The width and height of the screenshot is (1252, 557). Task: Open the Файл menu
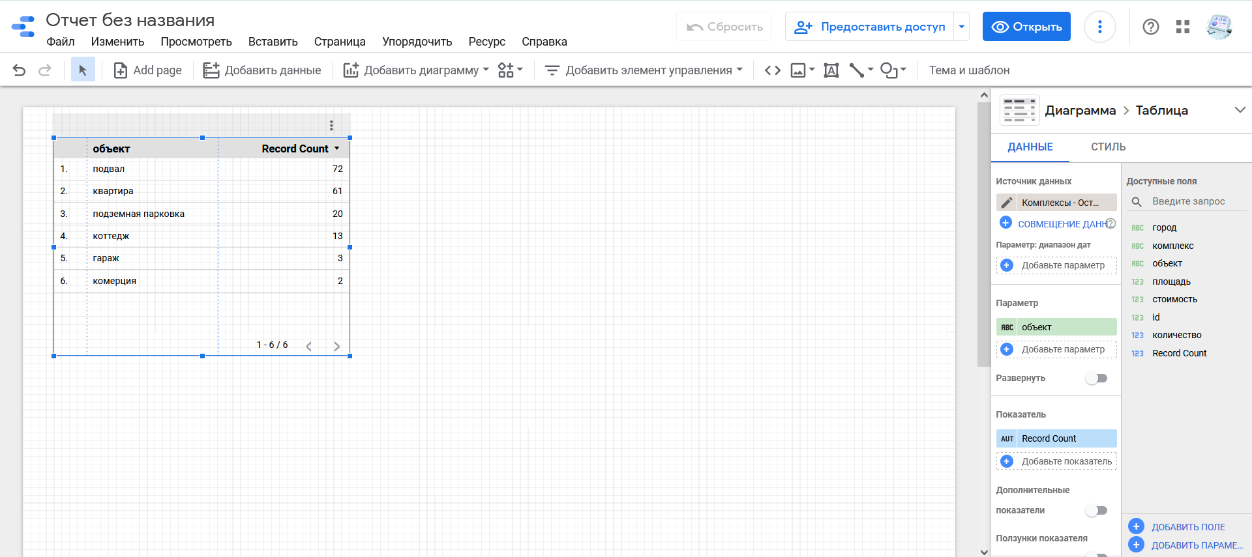(61, 42)
